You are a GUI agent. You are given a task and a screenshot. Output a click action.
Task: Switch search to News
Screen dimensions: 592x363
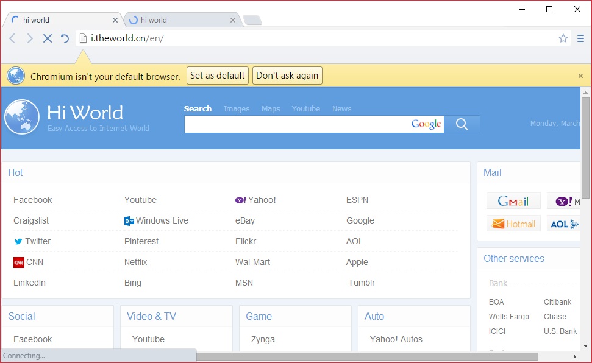click(341, 108)
